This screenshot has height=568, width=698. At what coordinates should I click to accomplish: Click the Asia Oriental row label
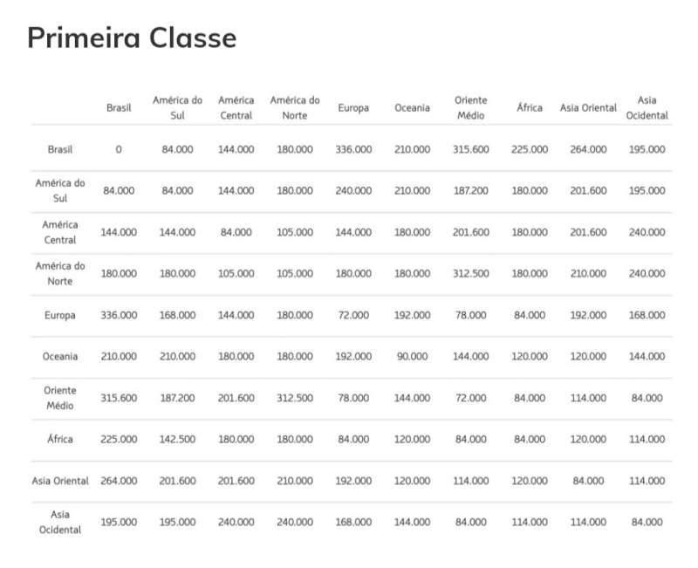pyautogui.click(x=60, y=481)
